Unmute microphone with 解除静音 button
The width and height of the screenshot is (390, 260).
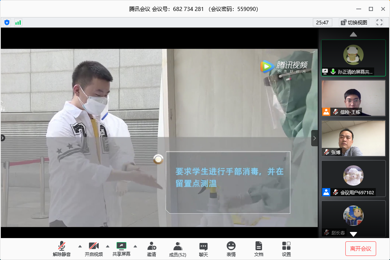(x=61, y=249)
